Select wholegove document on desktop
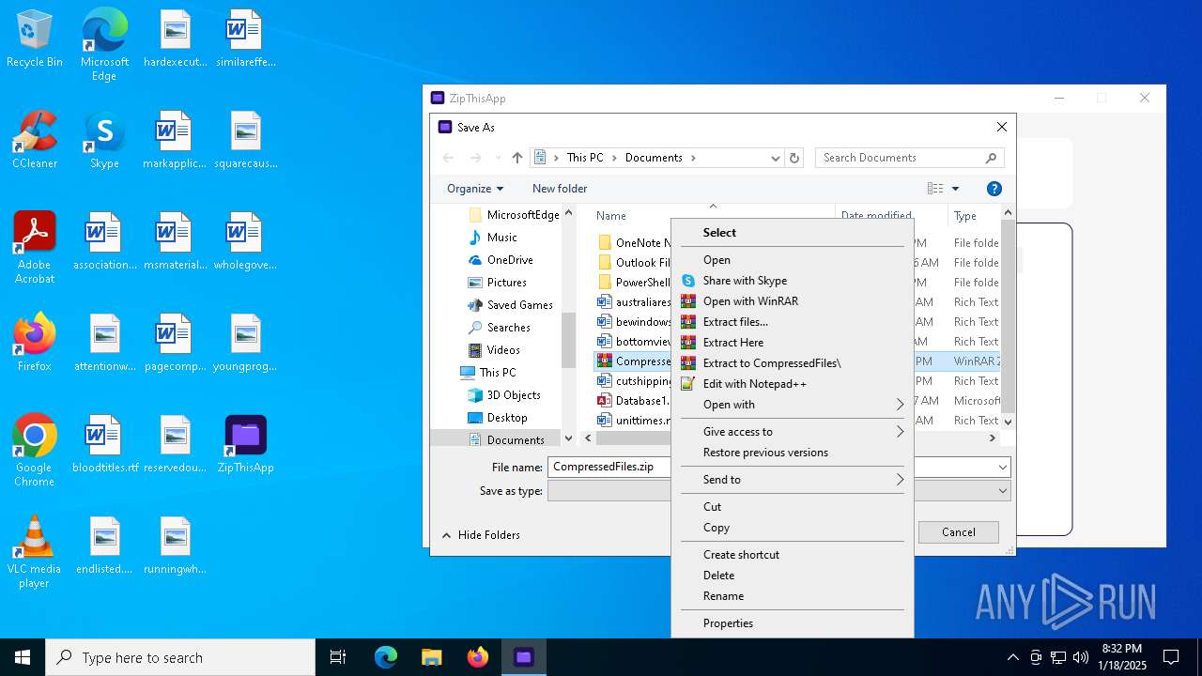This screenshot has height=676, width=1202. tap(245, 242)
